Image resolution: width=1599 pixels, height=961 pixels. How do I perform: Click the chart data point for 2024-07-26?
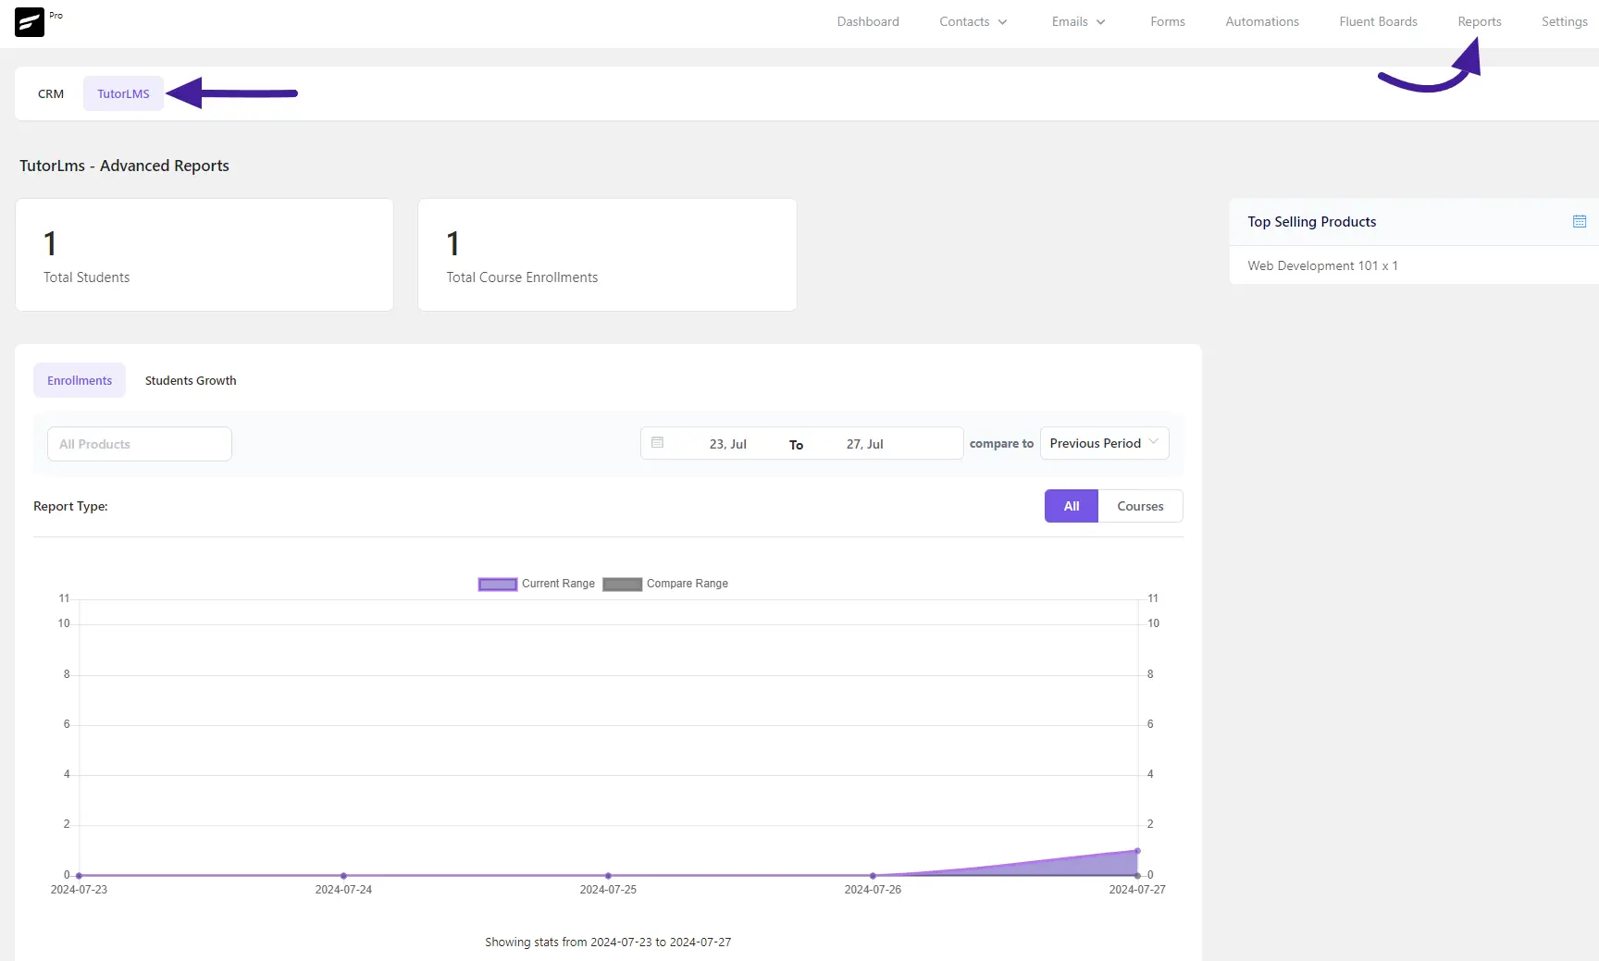(873, 875)
